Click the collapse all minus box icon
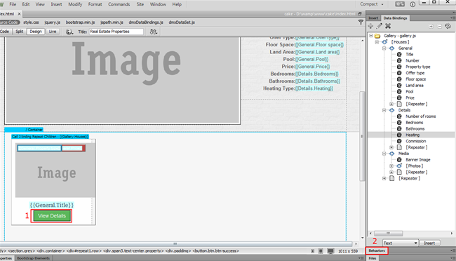456x261 pixels. (x=440, y=27)
